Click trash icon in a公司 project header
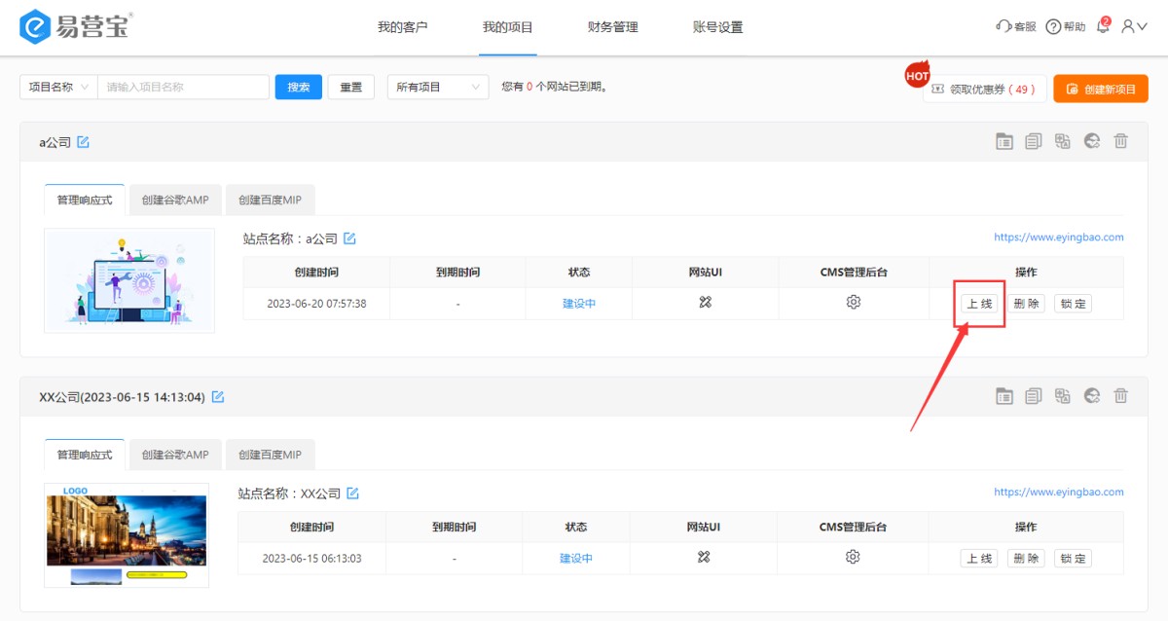This screenshot has width=1168, height=621. 1120,142
